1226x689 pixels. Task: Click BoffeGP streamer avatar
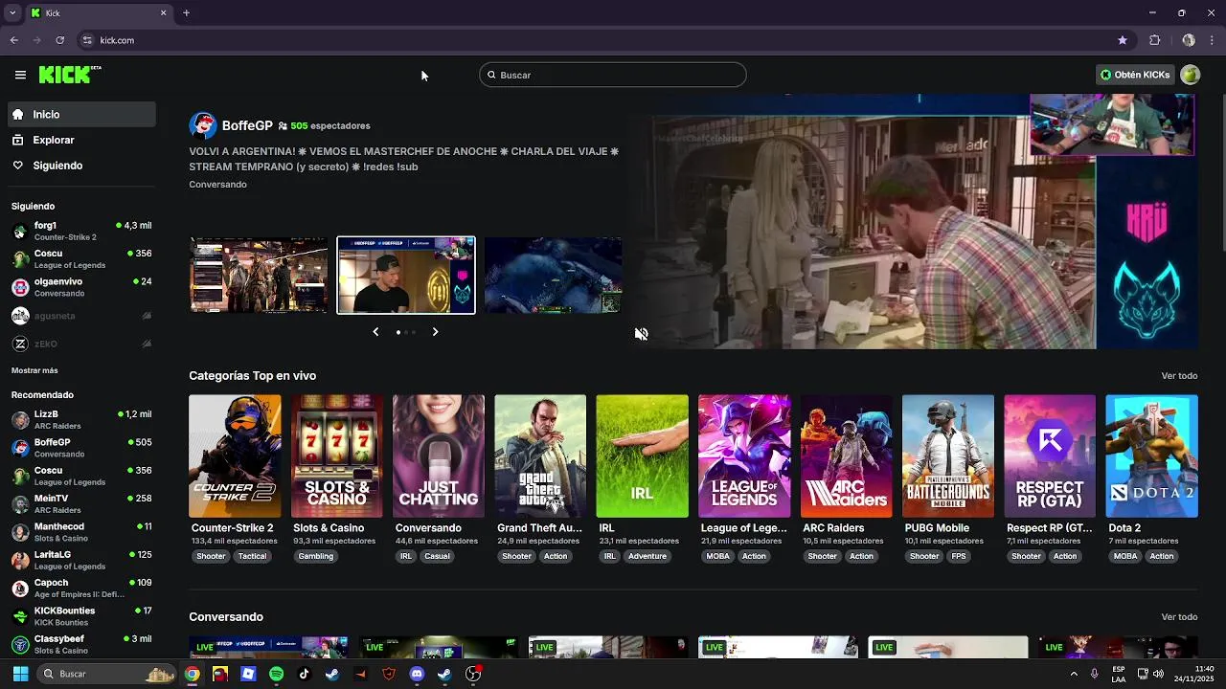click(203, 125)
